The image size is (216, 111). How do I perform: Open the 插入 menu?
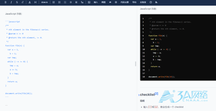(96, 2)
